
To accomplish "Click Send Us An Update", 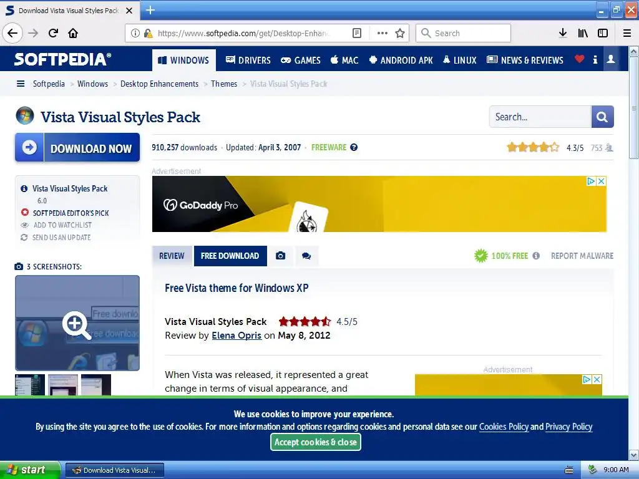I will [x=61, y=238].
